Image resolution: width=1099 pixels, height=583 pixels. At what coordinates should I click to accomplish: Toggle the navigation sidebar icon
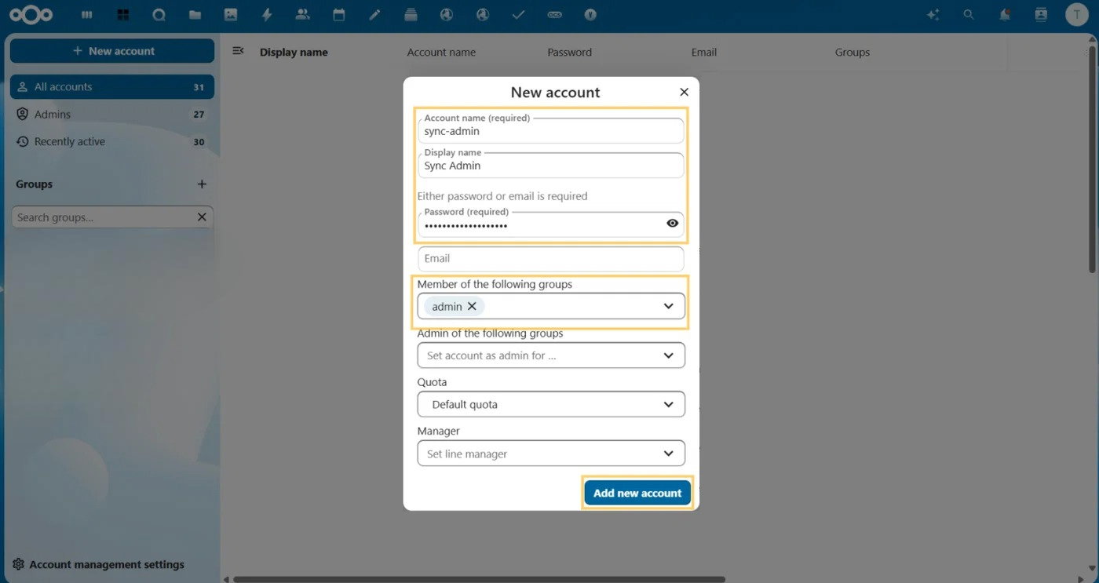pyautogui.click(x=238, y=51)
